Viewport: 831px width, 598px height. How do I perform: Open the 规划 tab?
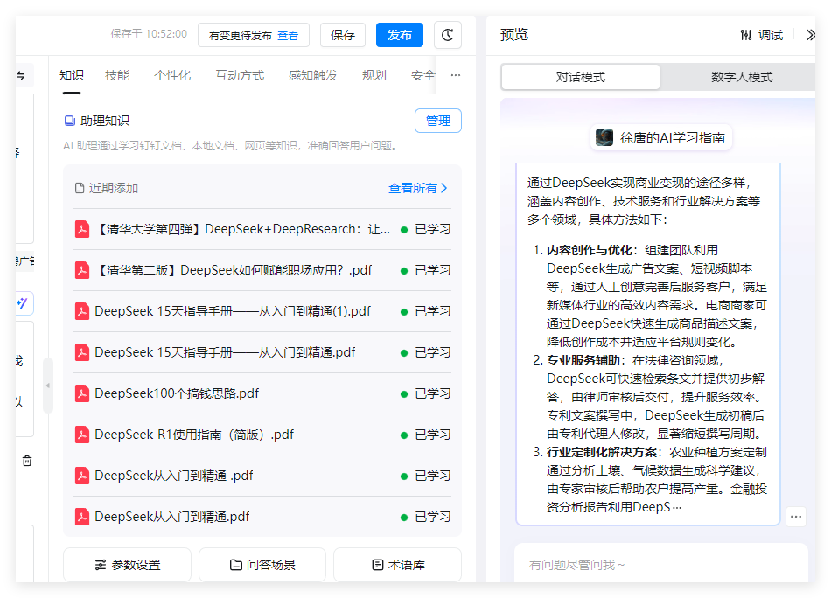pyautogui.click(x=374, y=76)
